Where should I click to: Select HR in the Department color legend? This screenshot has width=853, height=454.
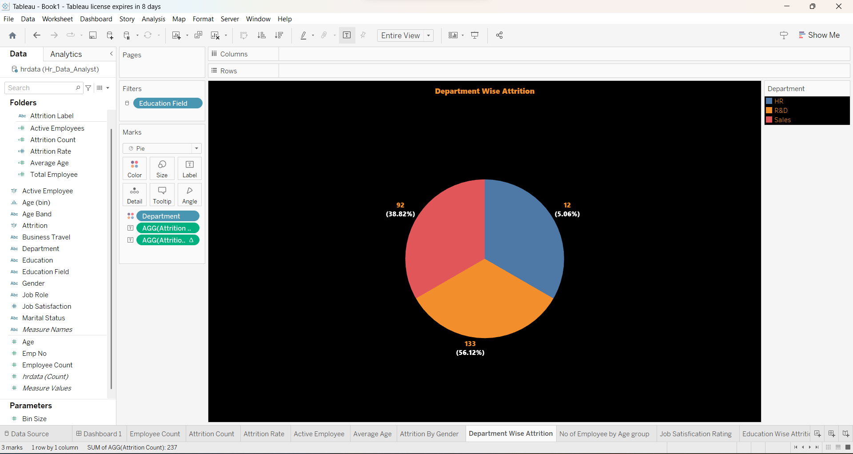779,101
